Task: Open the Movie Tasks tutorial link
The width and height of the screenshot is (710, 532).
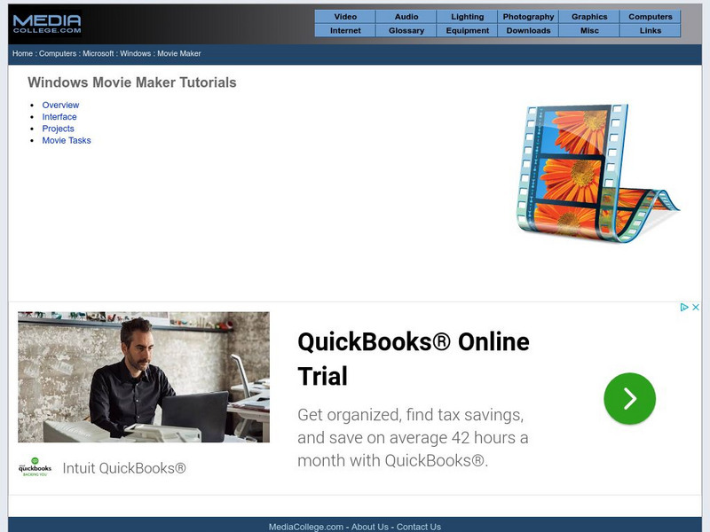Action: (x=67, y=140)
